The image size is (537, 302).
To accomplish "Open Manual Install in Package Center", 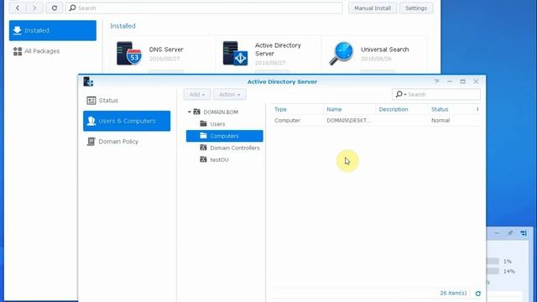I will pos(373,8).
